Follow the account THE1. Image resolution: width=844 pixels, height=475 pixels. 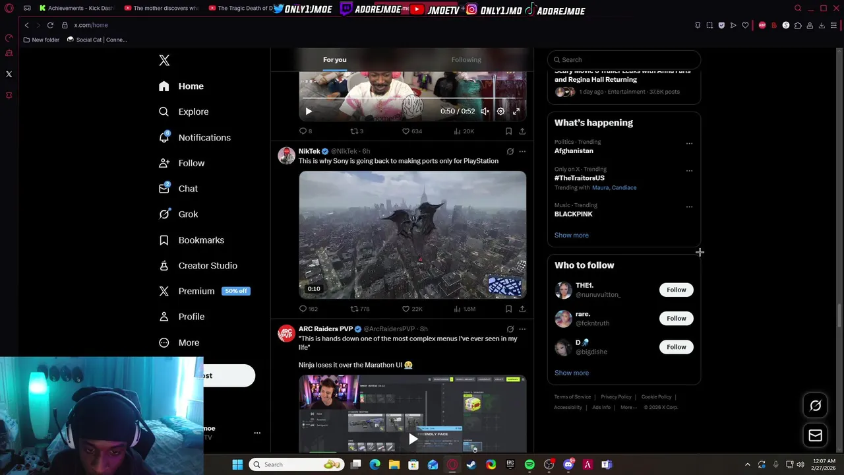676,290
